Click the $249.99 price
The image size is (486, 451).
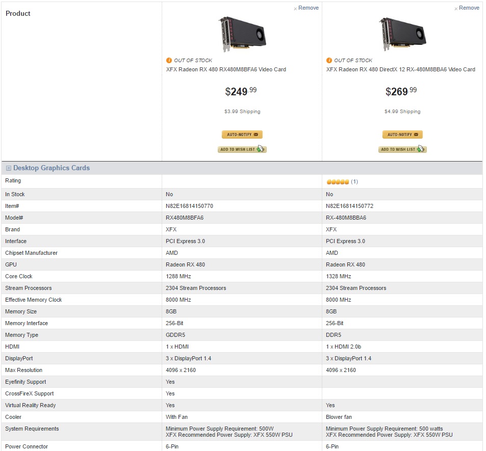[x=241, y=92]
